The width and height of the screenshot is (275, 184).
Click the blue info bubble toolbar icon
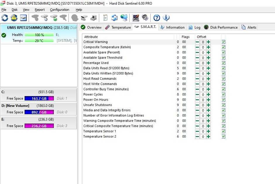[x=166, y=18]
